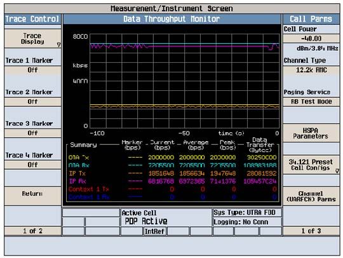Switch Trace 4 Marker Off field
Image resolution: width=343 pixels, height=258 pixels.
[32, 165]
